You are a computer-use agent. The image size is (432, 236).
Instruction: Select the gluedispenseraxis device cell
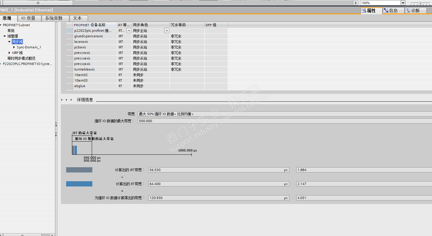point(95,36)
